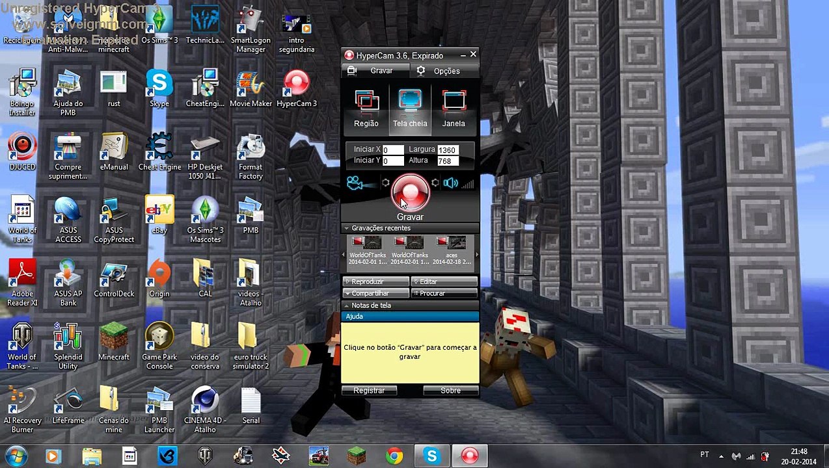Open ControlDeck desktop shortcut

[x=114, y=278]
